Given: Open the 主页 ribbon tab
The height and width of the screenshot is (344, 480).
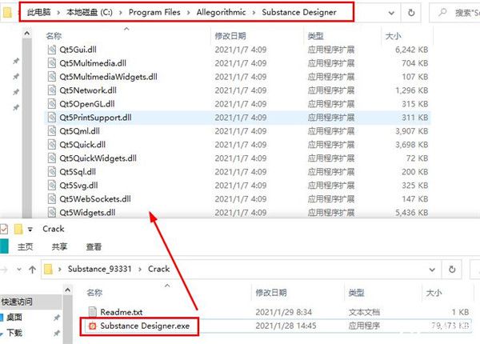Looking at the screenshot, I should (25, 246).
